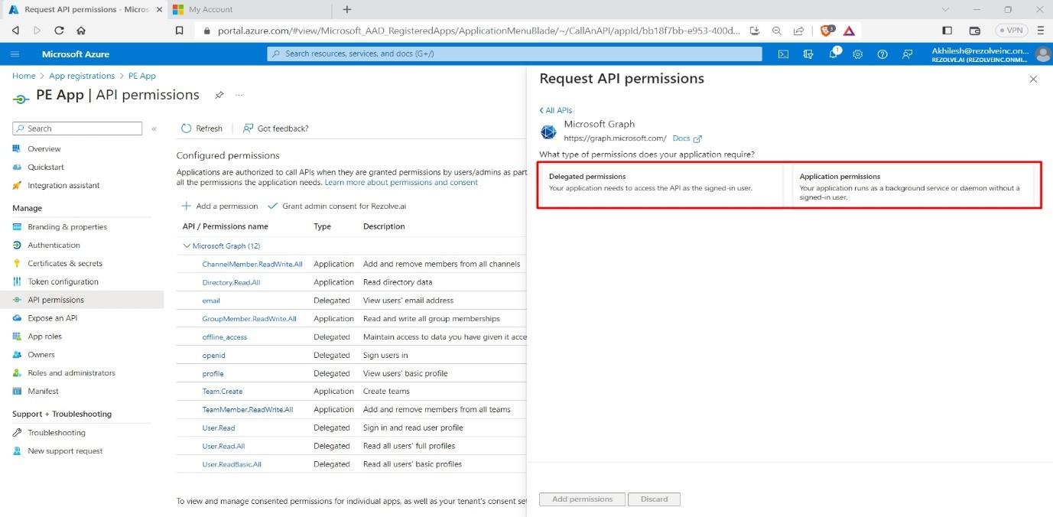
Task: Focus the left menu Search box
Action: pos(77,128)
